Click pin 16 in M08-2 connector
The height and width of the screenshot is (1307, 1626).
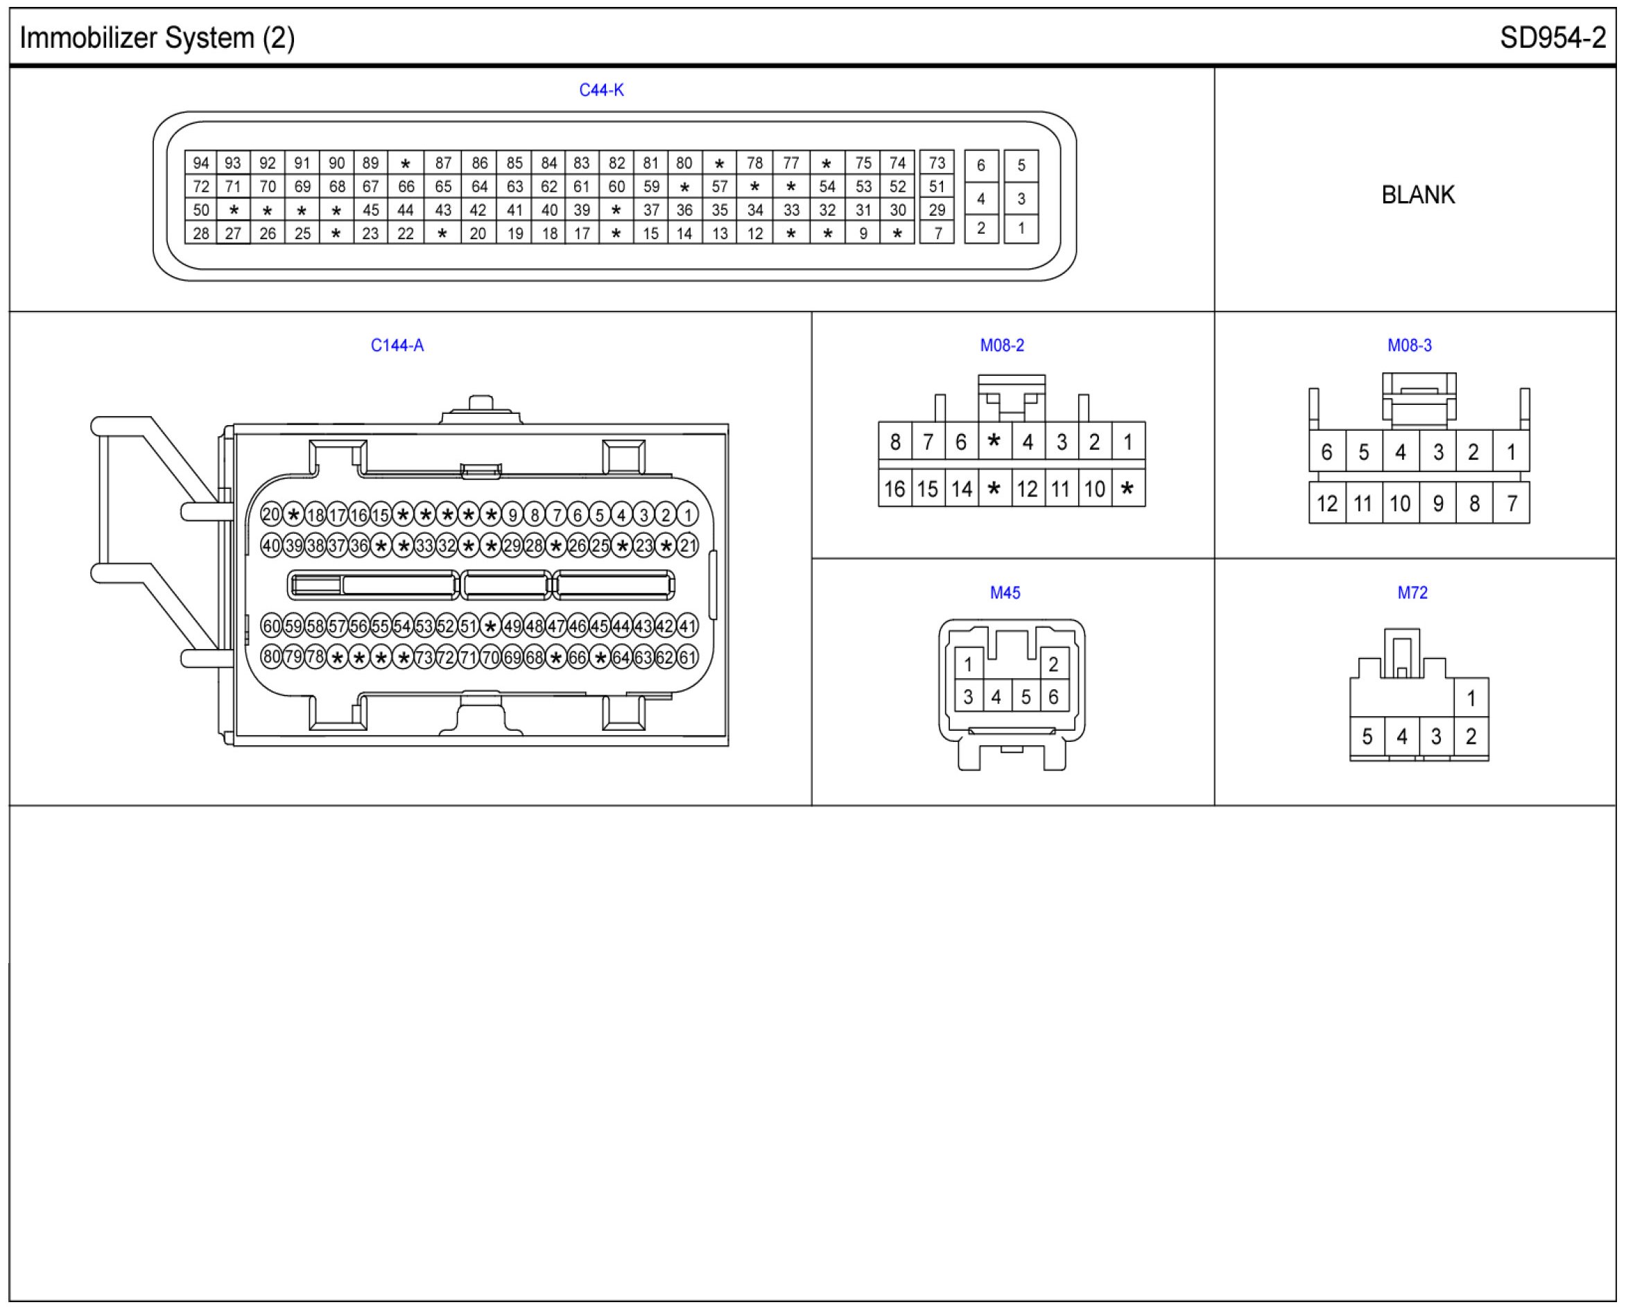point(894,490)
